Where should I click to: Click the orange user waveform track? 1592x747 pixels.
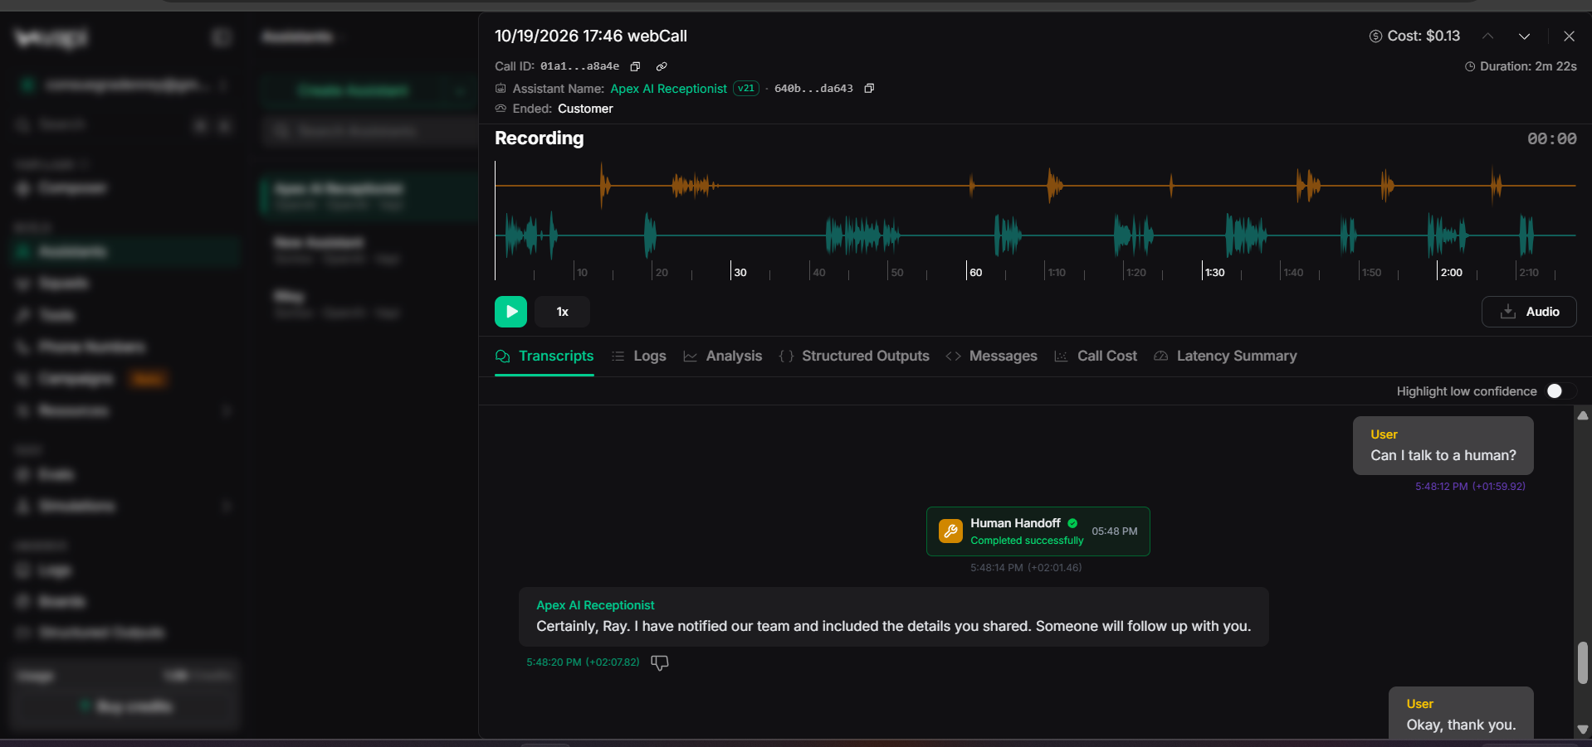[x=1035, y=186]
